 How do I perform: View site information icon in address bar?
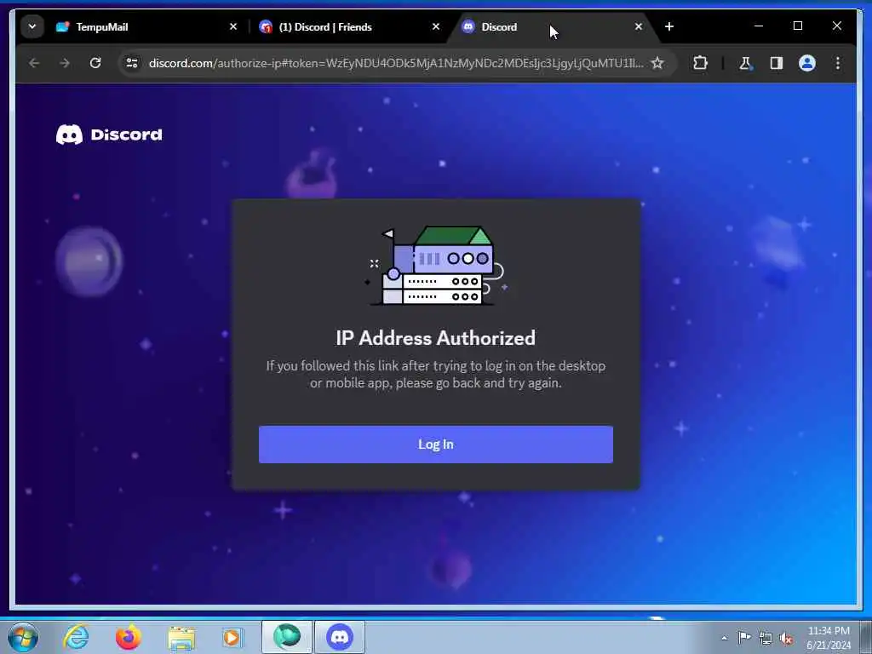(x=132, y=63)
